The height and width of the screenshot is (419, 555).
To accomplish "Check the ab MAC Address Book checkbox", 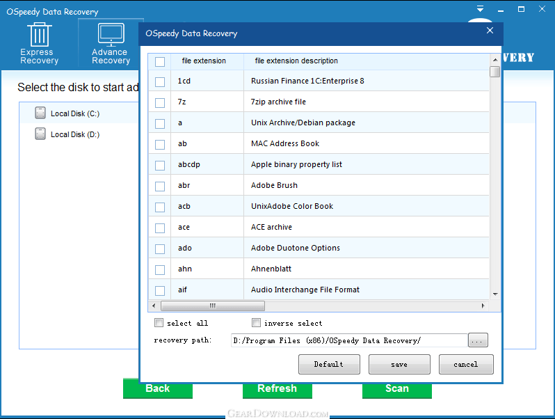I will pyautogui.click(x=160, y=145).
